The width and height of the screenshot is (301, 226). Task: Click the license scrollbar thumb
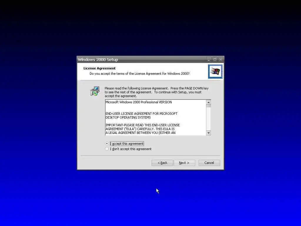[208, 106]
